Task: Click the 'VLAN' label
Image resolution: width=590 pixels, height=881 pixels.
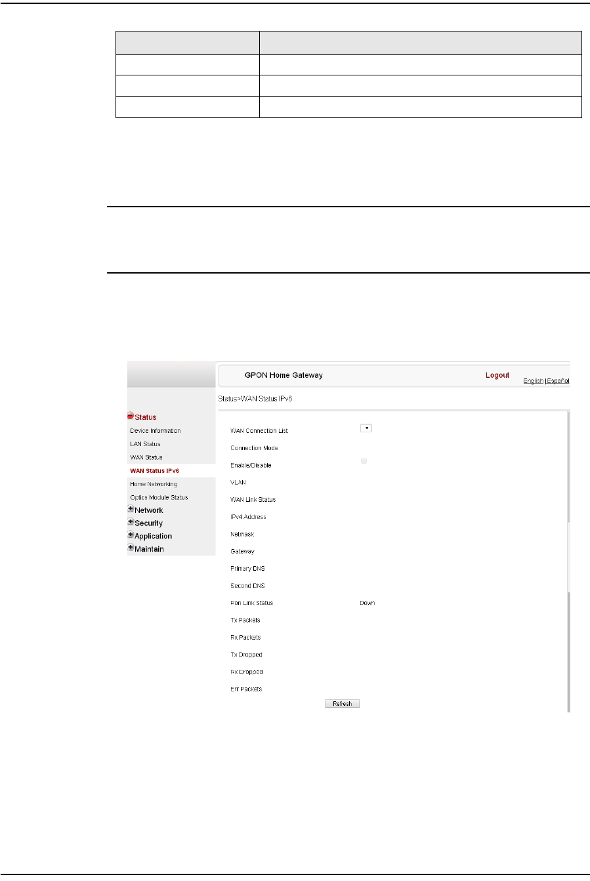Action: [238, 482]
